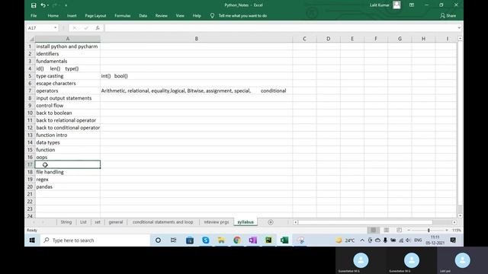This screenshot has height=274, width=488.
Task: Undo the last action
Action: tap(43, 5)
